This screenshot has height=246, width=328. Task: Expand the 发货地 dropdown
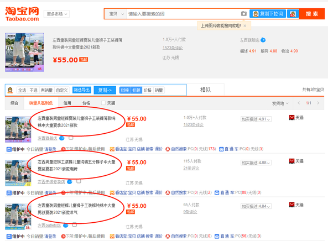tap(280, 103)
